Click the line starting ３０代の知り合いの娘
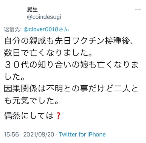The height and width of the screenshot is (143, 146). click(x=71, y=65)
